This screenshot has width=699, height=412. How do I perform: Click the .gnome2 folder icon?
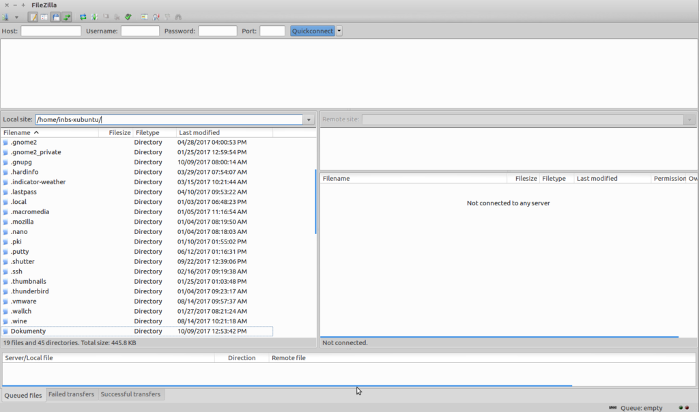[x=5, y=143]
